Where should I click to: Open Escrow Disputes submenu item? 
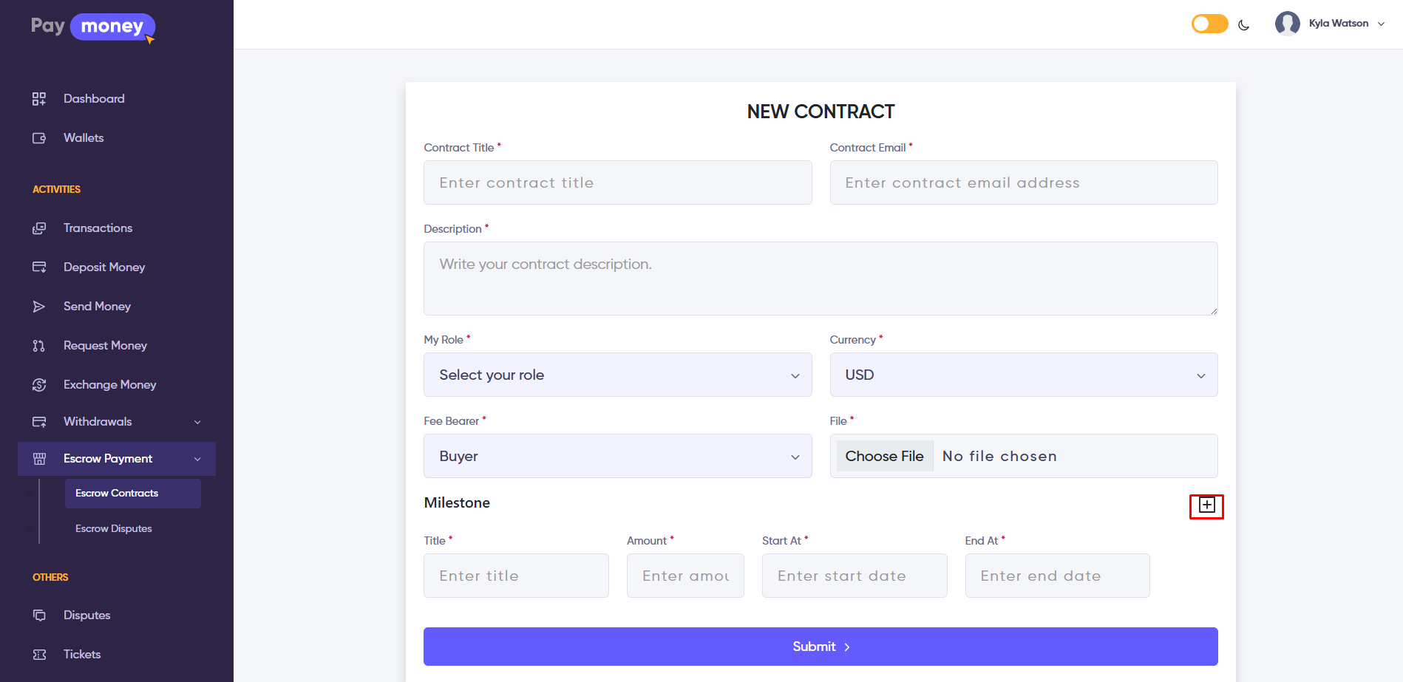(x=114, y=529)
